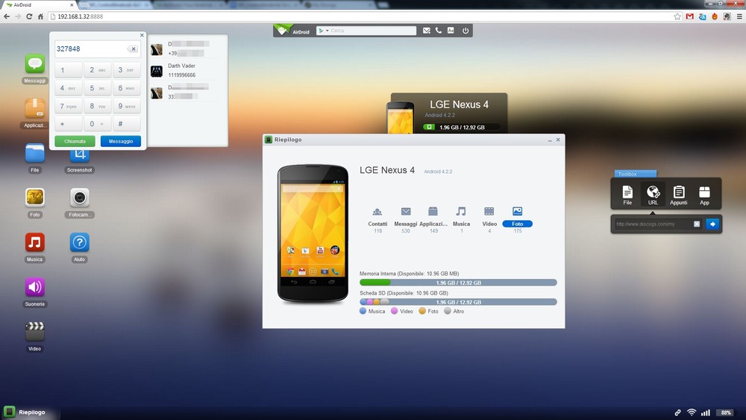Select the File tool in Toolbox
This screenshot has height=420, width=746.
[x=627, y=195]
